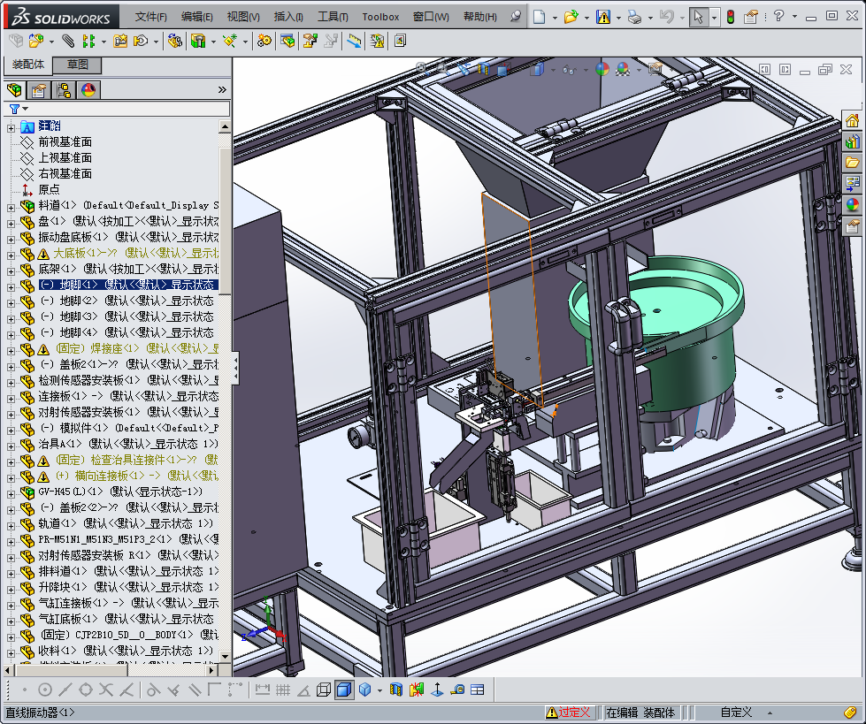Toggle the hidden lines removed cube view
Screen dimensions: 866x724
[x=324, y=690]
